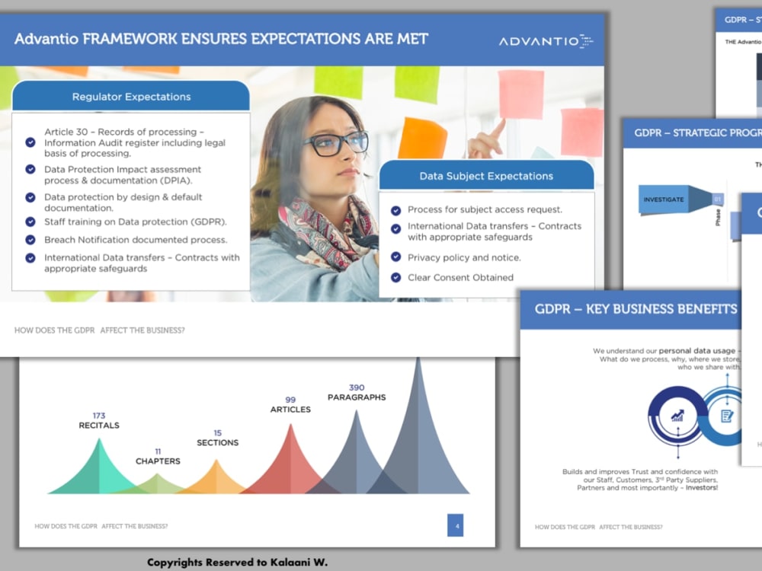This screenshot has width=762, height=571.
Task: Click the text 'Data Protection Impact assessment process'
Action: click(123, 175)
